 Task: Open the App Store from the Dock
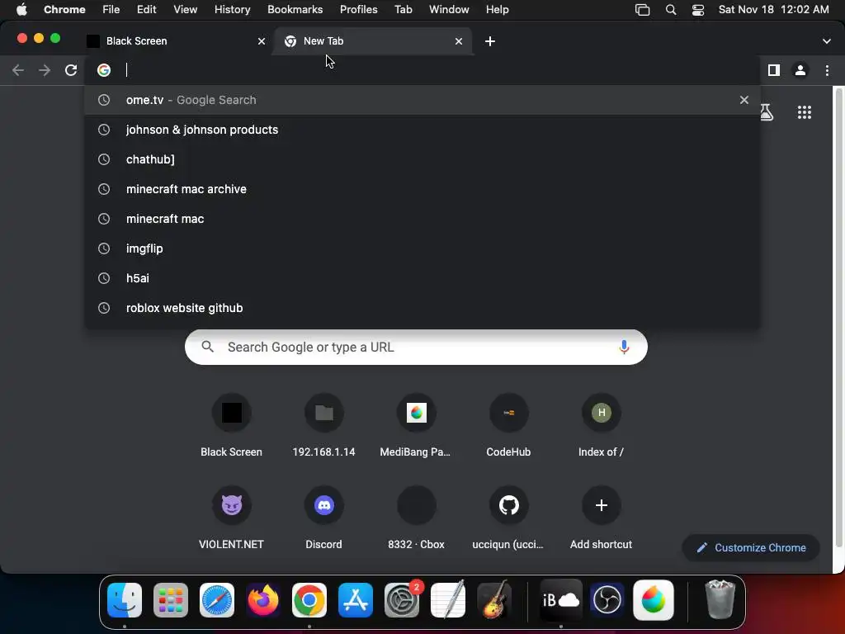coord(356,600)
